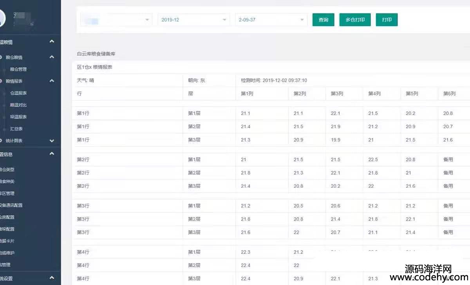Open 粮仓类型 in sidebar
This screenshot has height=285, width=470.
[x=7, y=170]
